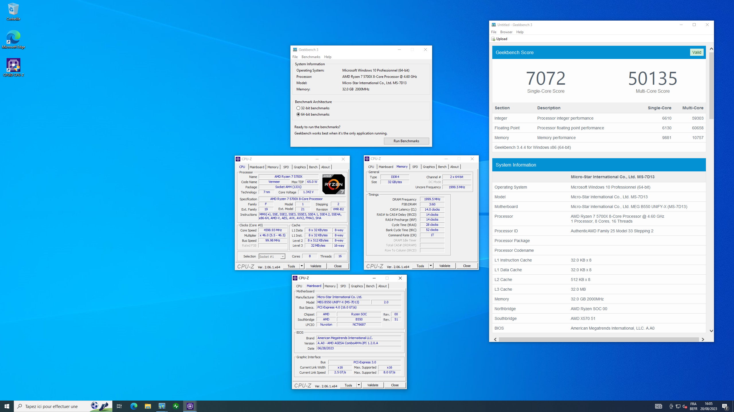Select the Floating Point section row
The image size is (734, 412).
coord(599,128)
